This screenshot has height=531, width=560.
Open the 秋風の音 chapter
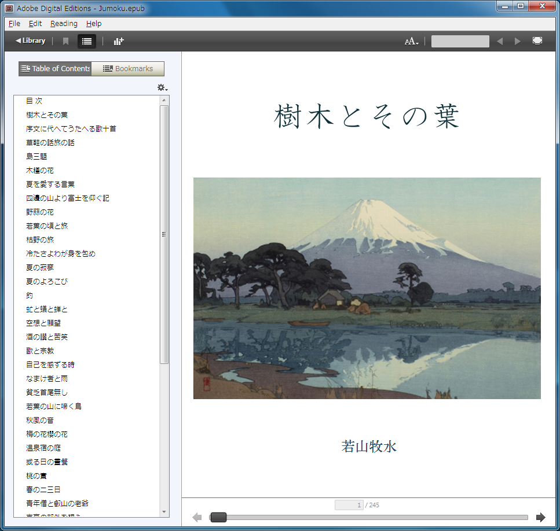click(39, 421)
